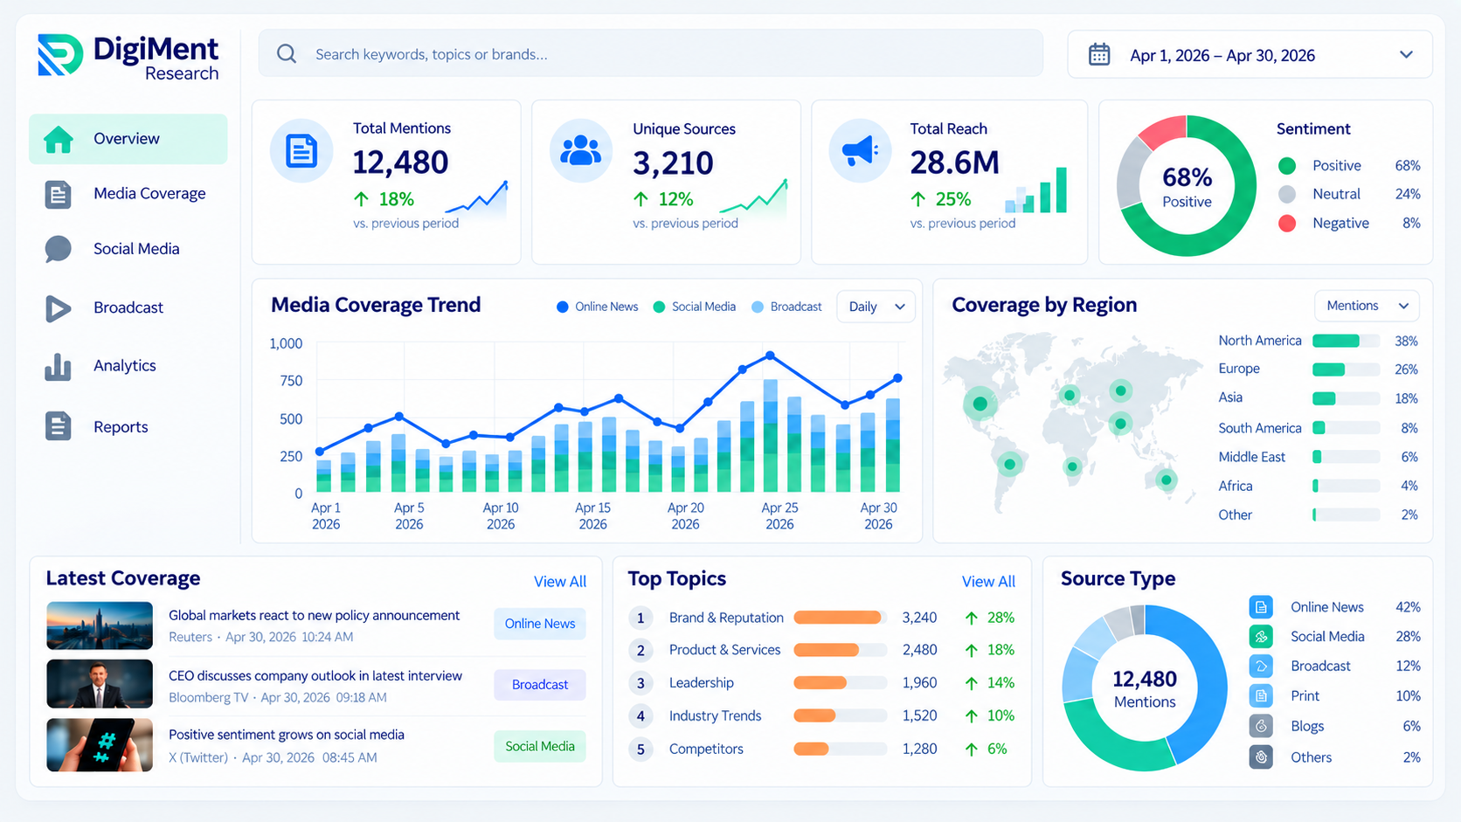Viewport: 1461px width, 822px height.
Task: Click the search magnifier icon
Action: pyautogui.click(x=287, y=54)
